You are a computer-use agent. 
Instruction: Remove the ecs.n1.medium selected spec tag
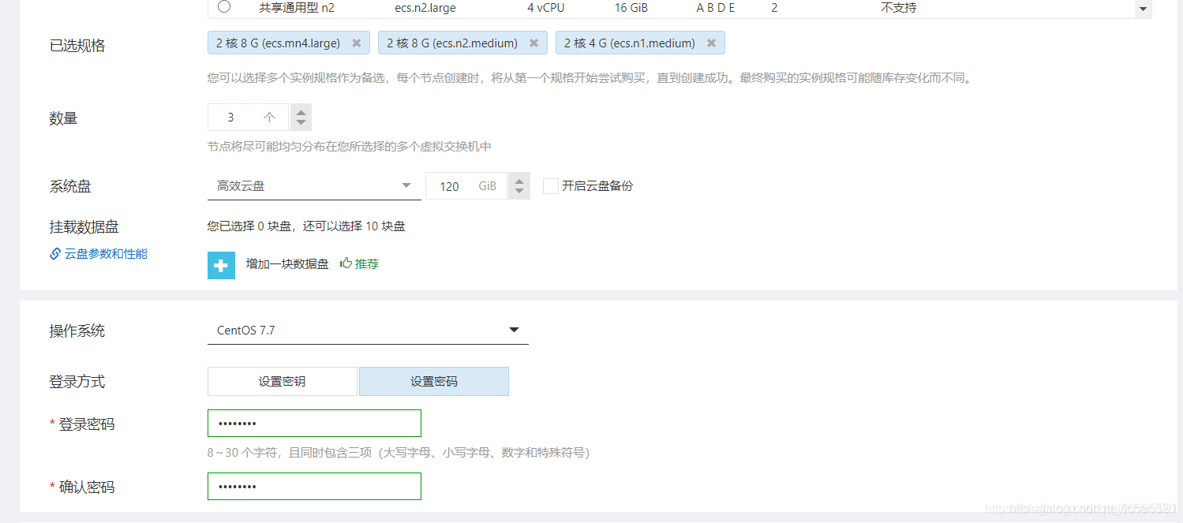point(711,43)
